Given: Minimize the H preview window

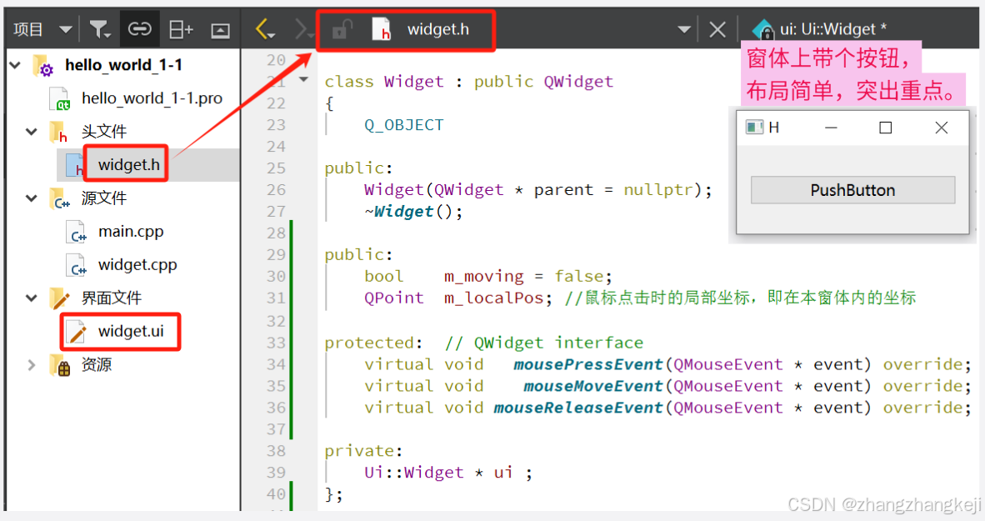Looking at the screenshot, I should (x=831, y=128).
